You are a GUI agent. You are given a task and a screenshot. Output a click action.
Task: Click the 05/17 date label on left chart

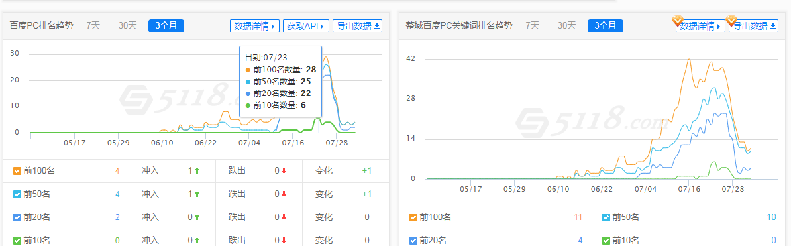tap(74, 143)
